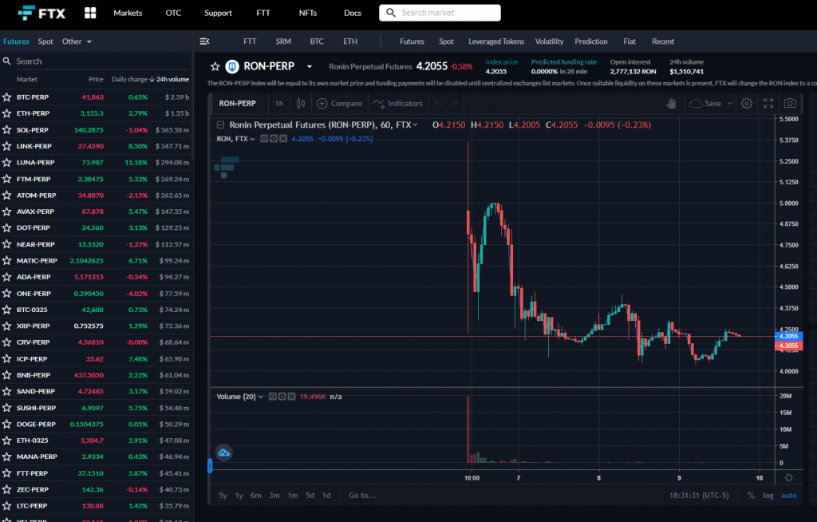Viewport: 817px width, 522px height.
Task: Filter markets by SRM quote
Action: (x=283, y=42)
